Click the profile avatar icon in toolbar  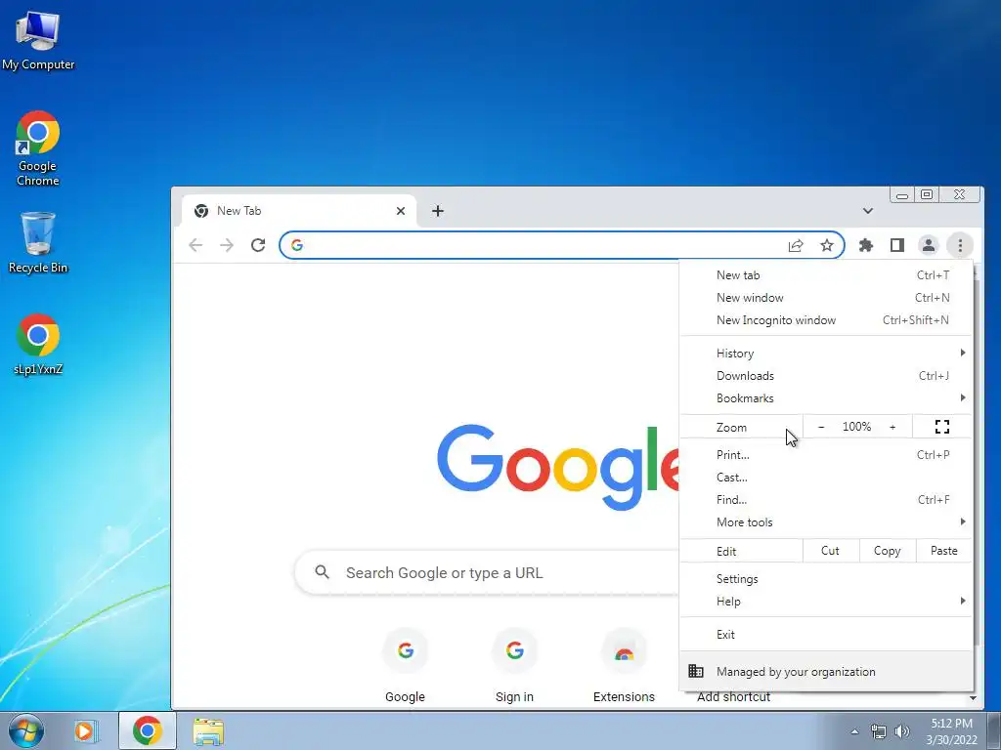click(x=929, y=245)
